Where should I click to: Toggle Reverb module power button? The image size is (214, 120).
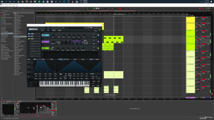[x=98, y=48]
